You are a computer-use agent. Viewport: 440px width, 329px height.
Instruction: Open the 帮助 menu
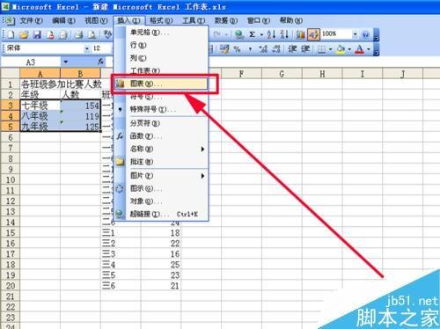(290, 20)
